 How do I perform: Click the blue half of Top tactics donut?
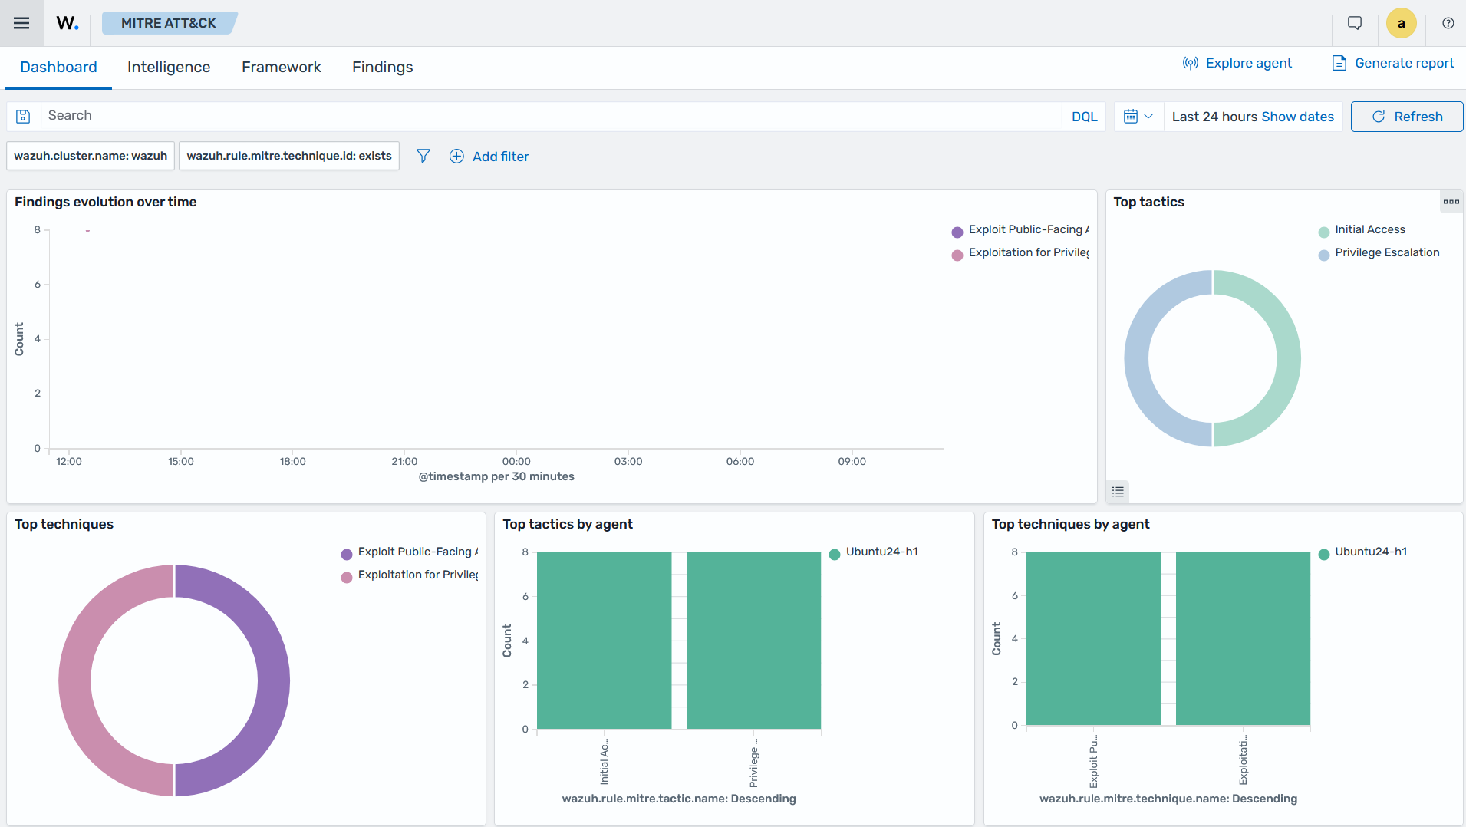[x=1136, y=358]
